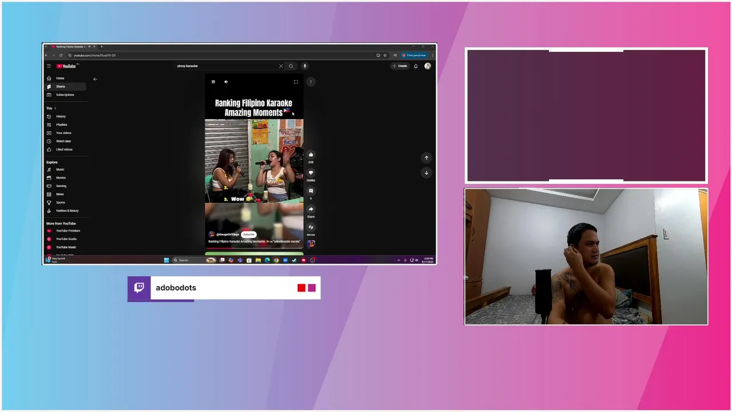Open YouTube Premium link
Screen dimensions: 732x412
tap(65, 231)
